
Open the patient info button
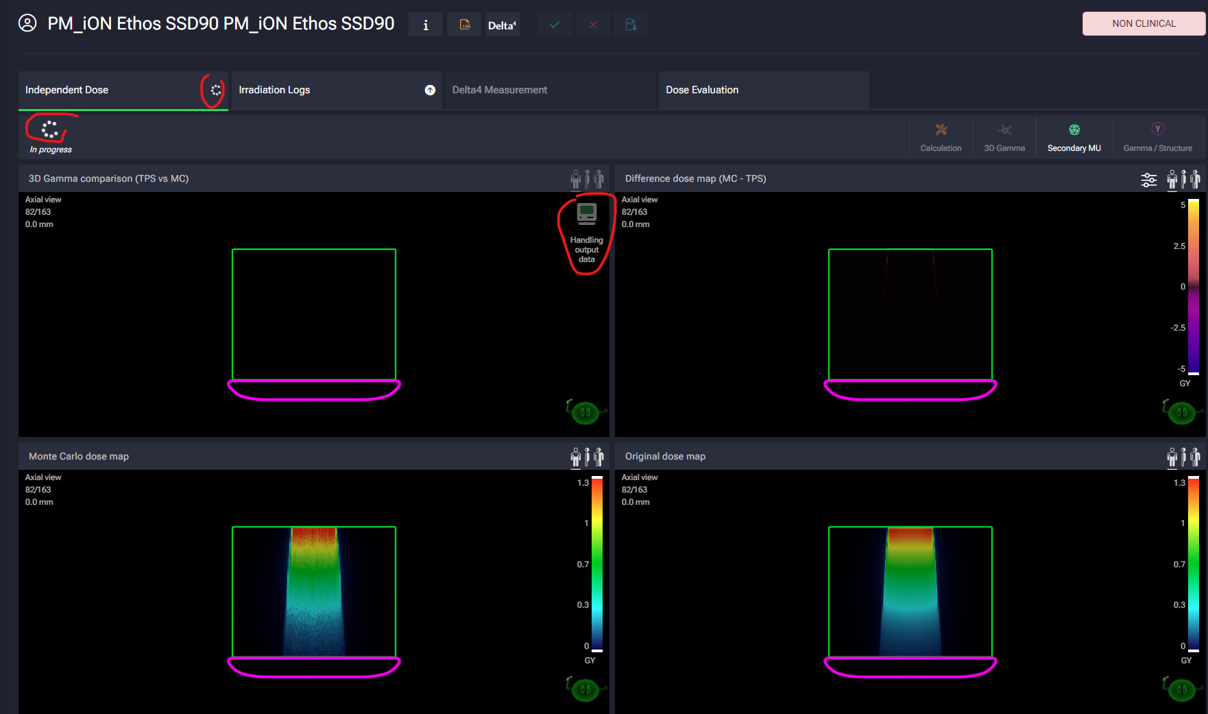tap(426, 25)
